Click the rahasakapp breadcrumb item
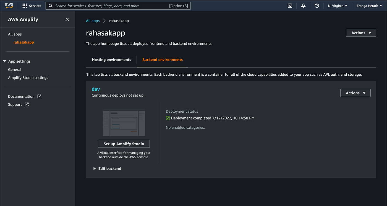The image size is (387, 206). pos(119,21)
